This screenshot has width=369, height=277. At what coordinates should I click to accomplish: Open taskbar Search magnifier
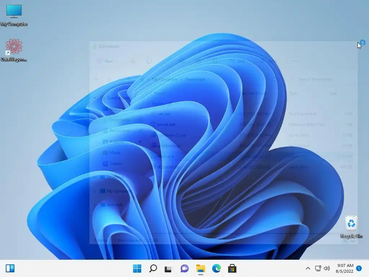coord(153,268)
